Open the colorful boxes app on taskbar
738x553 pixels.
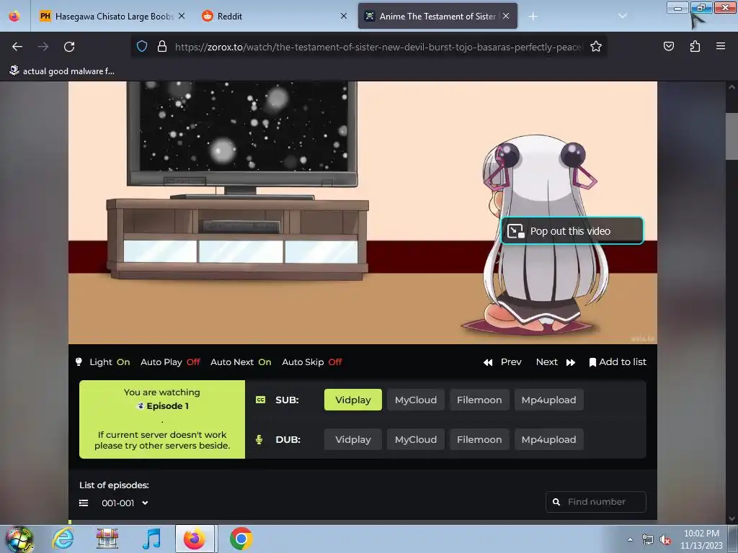click(107, 539)
